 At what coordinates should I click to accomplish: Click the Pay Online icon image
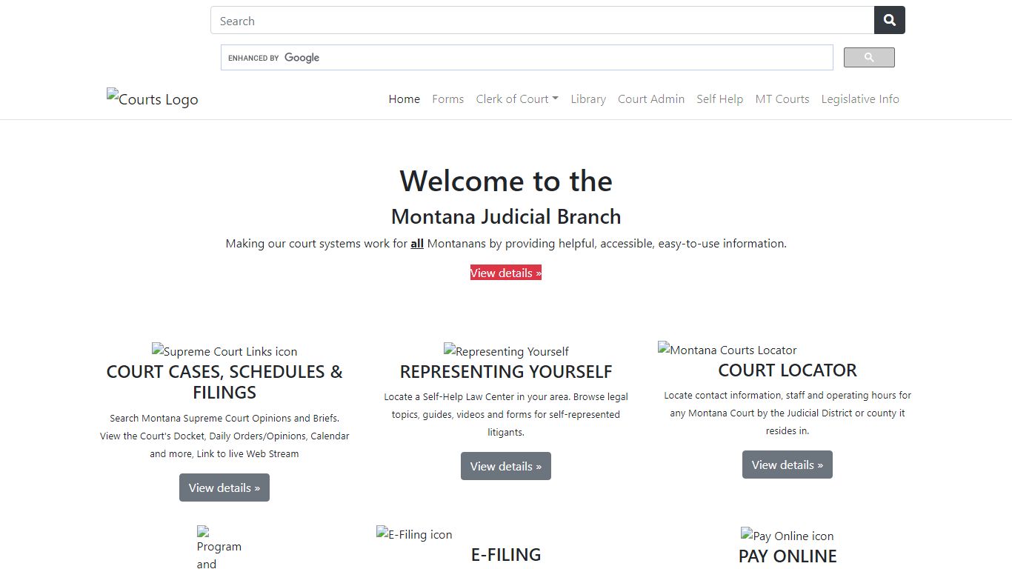coord(787,536)
